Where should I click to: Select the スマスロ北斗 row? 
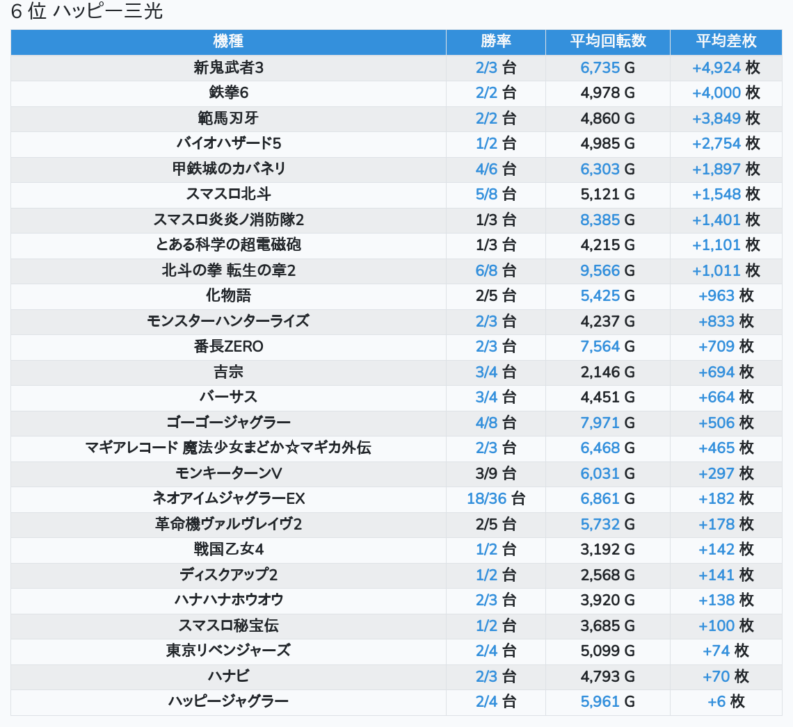click(x=228, y=194)
